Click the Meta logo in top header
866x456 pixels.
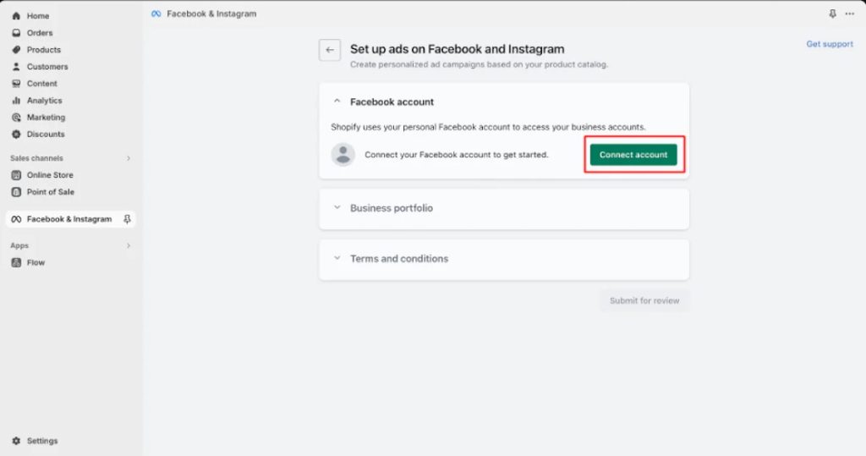[156, 14]
